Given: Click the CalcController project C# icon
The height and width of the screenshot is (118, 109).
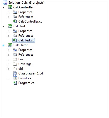Looking at the screenshot, I should click(10, 7).
